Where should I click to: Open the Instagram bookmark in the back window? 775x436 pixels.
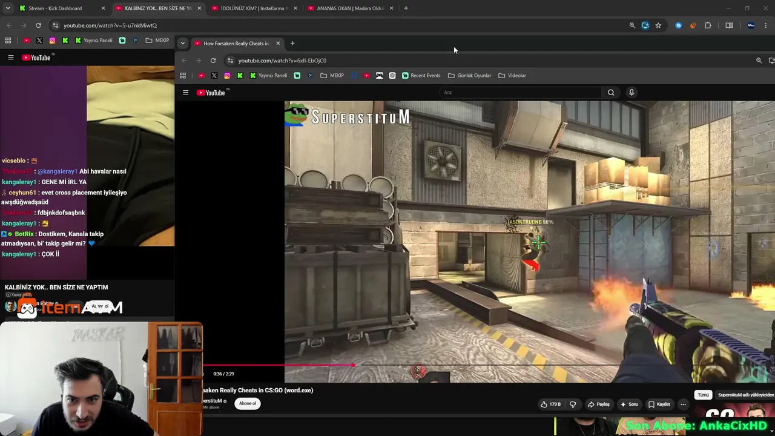pyautogui.click(x=52, y=41)
